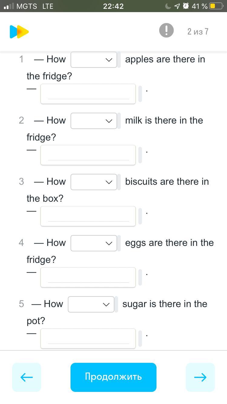Click the left arrow back button
227x404 pixels.
(27, 377)
